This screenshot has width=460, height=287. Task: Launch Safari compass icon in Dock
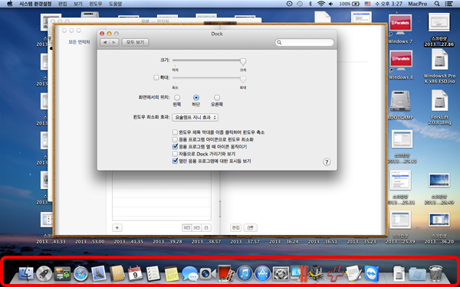point(80,274)
